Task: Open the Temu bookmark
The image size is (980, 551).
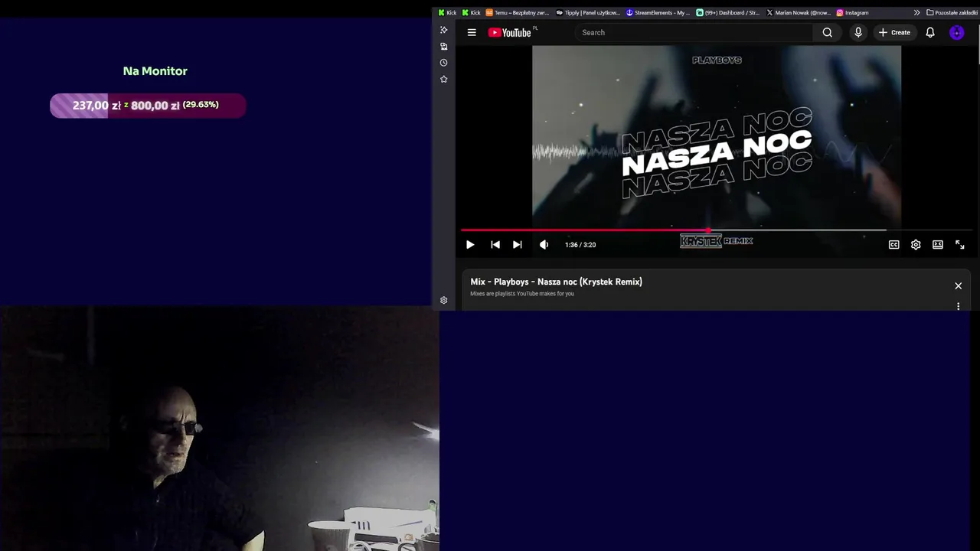Action: (x=518, y=12)
